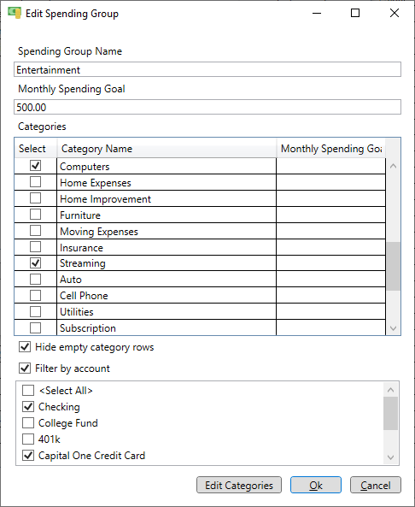The width and height of the screenshot is (415, 507).
Task: Enable the Subscription category checkbox
Action: pyautogui.click(x=36, y=327)
